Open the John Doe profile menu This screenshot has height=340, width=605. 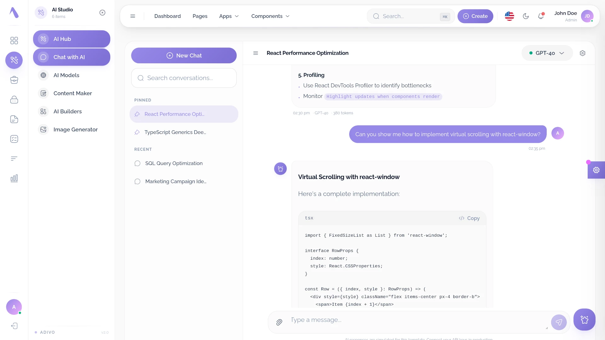tap(574, 16)
